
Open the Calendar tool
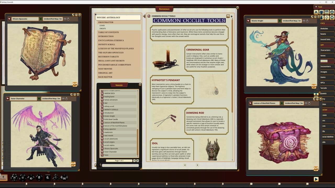pos(326,12)
